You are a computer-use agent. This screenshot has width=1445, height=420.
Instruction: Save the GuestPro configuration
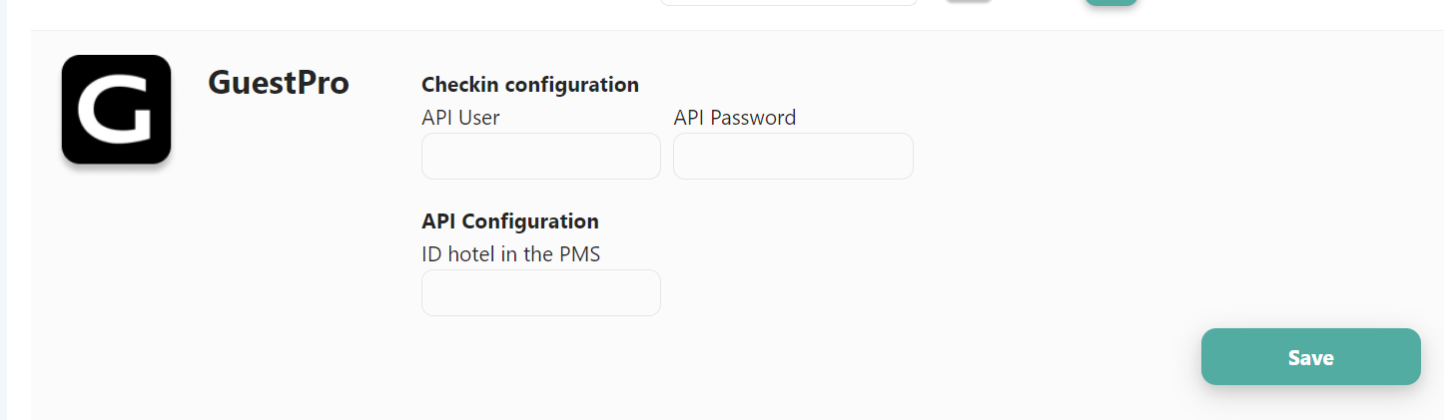[1310, 357]
